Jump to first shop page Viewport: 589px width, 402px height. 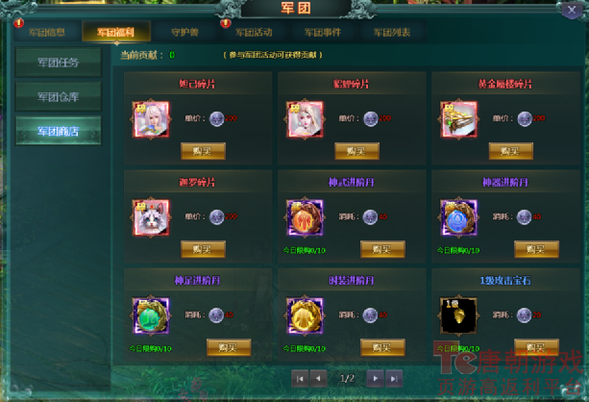tap(300, 379)
